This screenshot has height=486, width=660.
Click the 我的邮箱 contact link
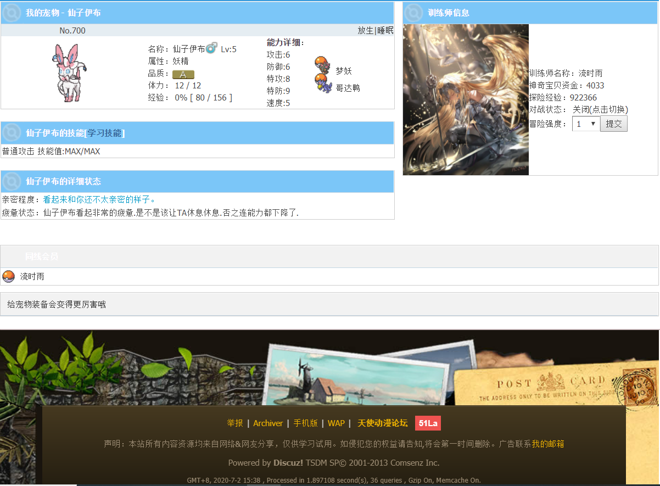(547, 444)
